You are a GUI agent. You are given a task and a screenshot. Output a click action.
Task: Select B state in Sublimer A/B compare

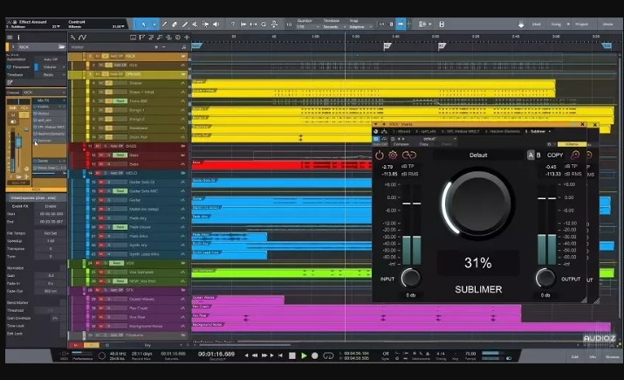click(x=538, y=155)
